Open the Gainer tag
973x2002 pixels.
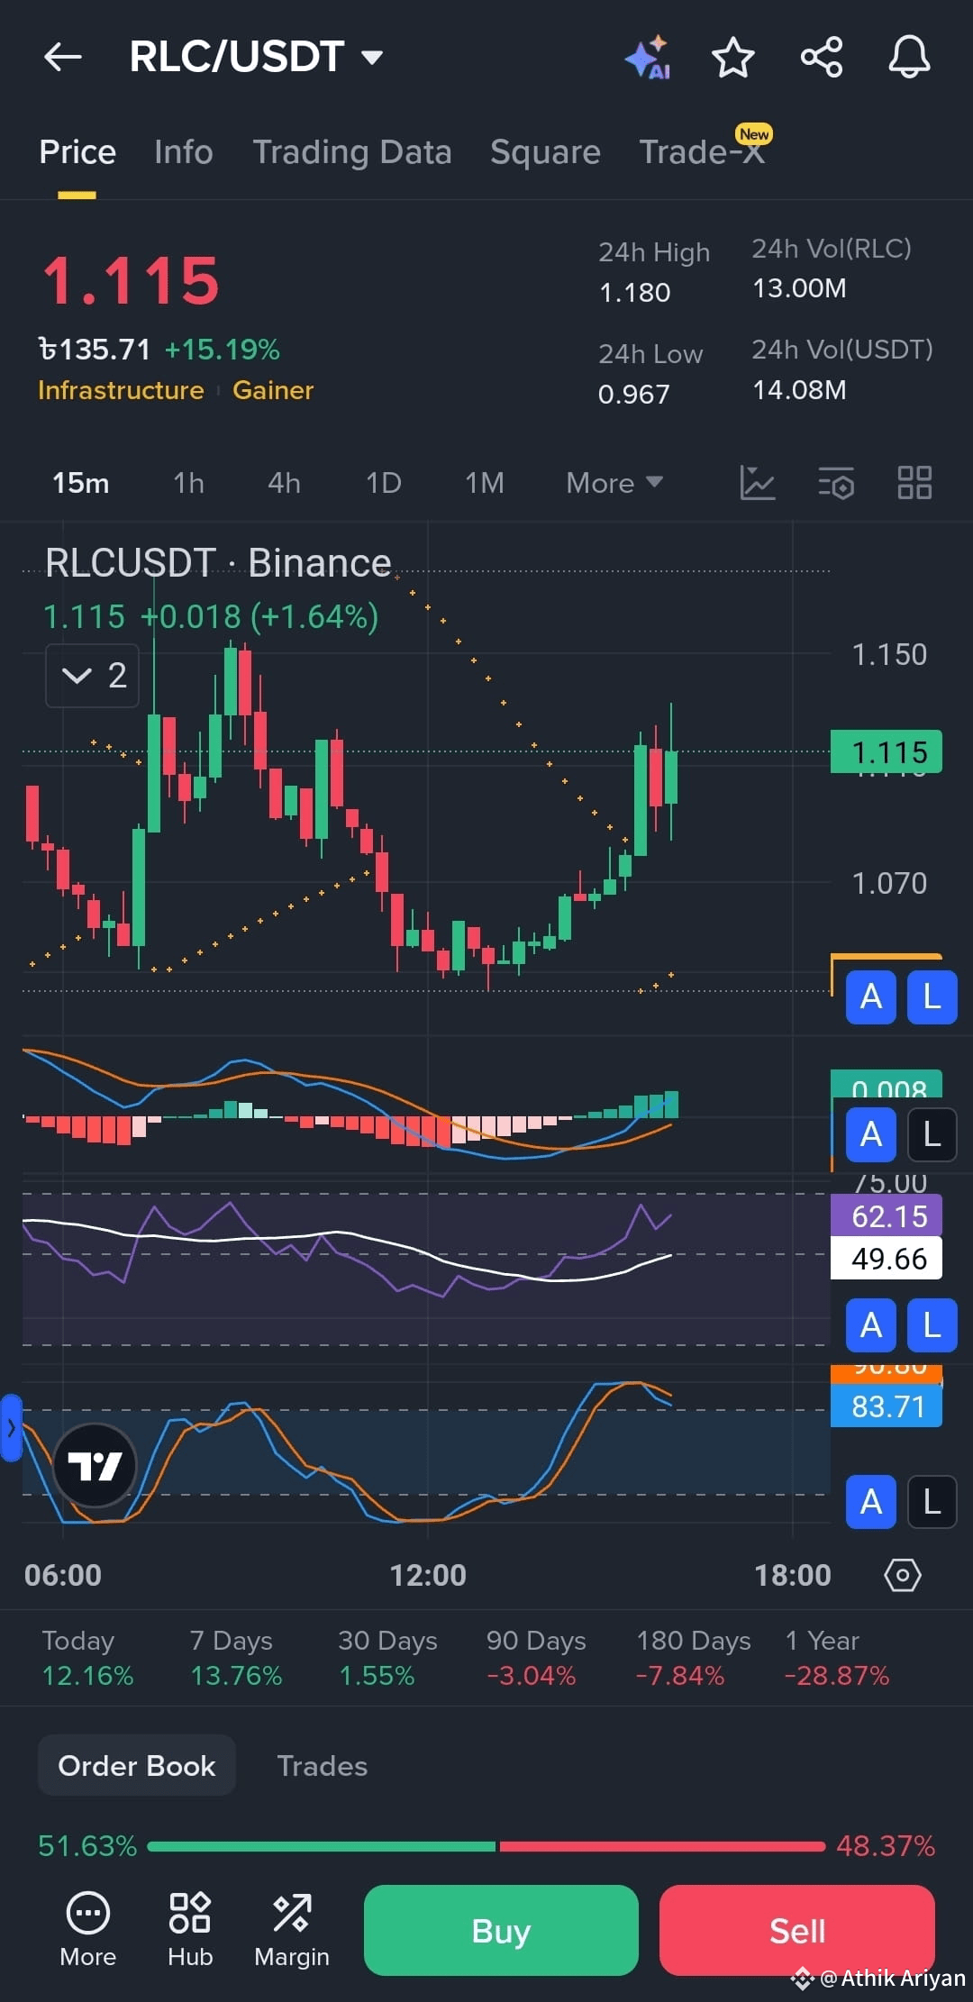point(273,390)
